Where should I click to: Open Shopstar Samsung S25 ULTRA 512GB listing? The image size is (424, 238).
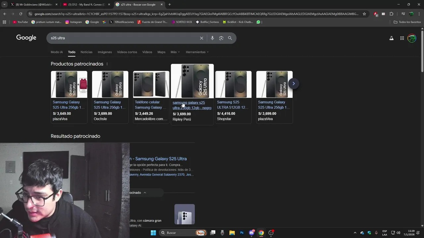(233, 97)
